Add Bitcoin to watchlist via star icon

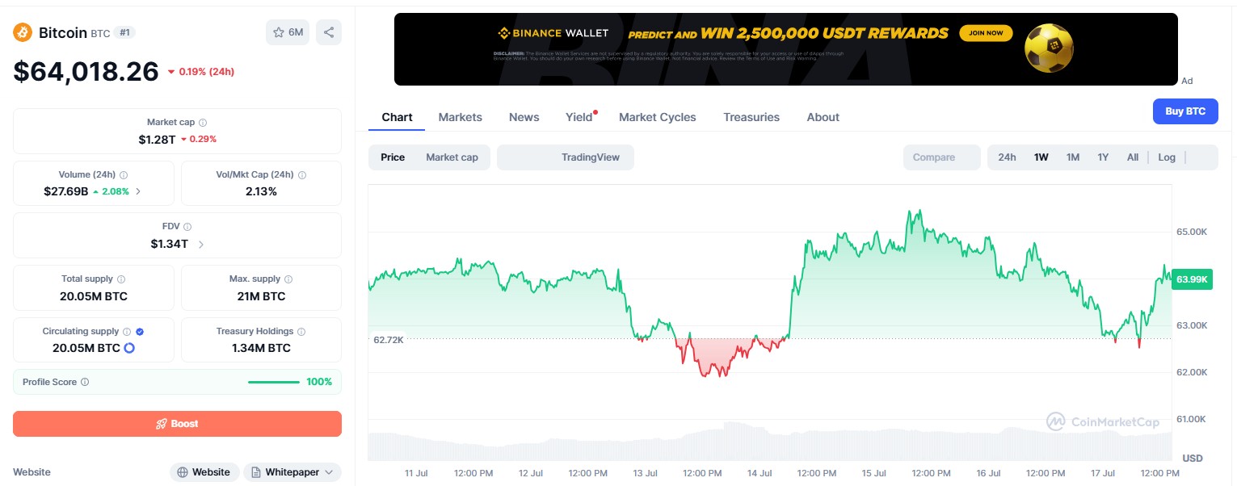click(288, 32)
